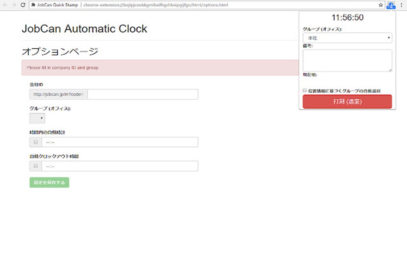Enable 位置情報に基づくグループの自動選択 checkbox
Viewport: 407px width, 254px height.
[304, 90]
